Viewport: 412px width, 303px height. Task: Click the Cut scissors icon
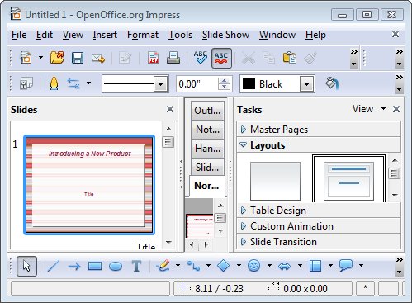(249, 58)
